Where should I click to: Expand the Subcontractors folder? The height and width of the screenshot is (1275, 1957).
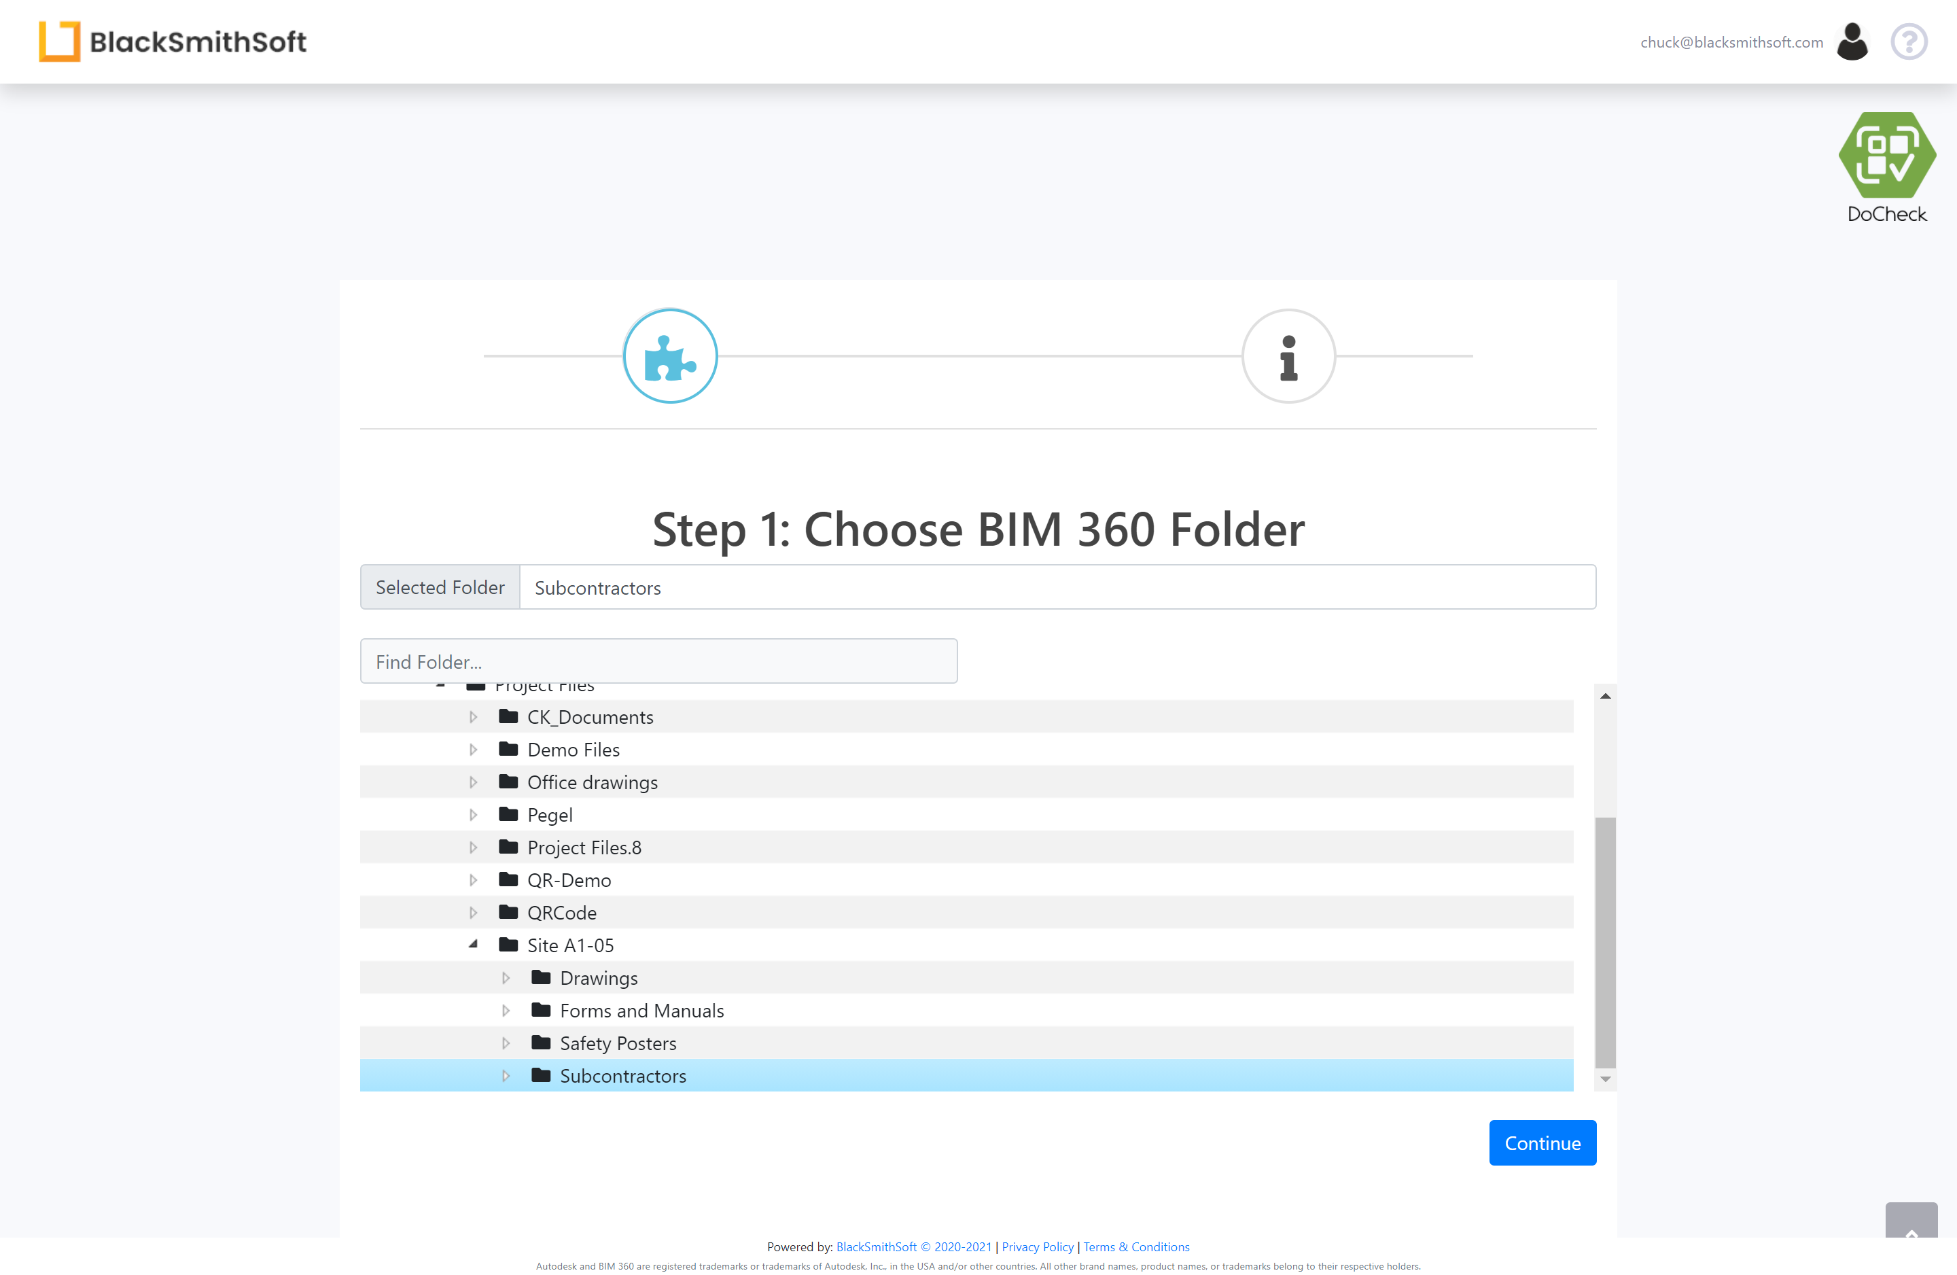(x=506, y=1075)
